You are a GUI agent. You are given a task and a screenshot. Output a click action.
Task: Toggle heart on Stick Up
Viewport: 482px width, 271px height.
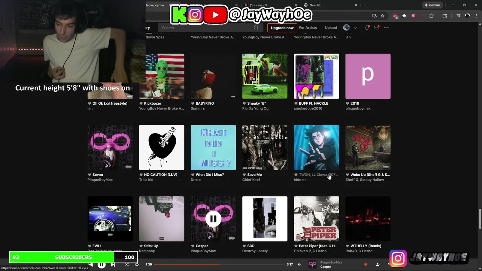[x=141, y=246]
